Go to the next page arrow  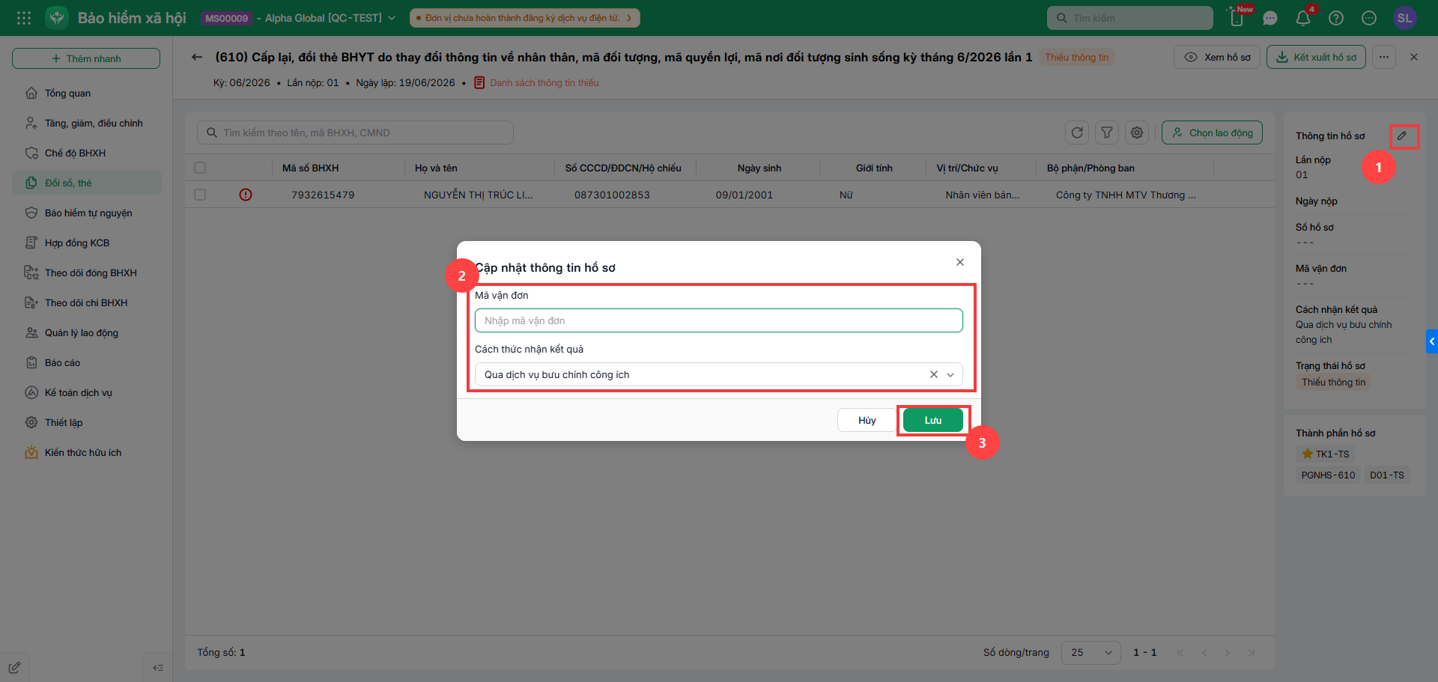click(1228, 653)
